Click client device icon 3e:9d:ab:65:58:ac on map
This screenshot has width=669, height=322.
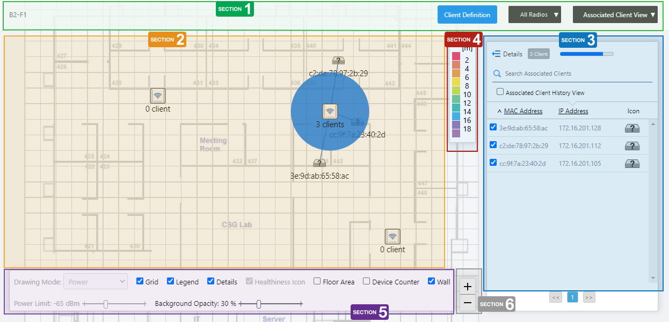(x=319, y=163)
